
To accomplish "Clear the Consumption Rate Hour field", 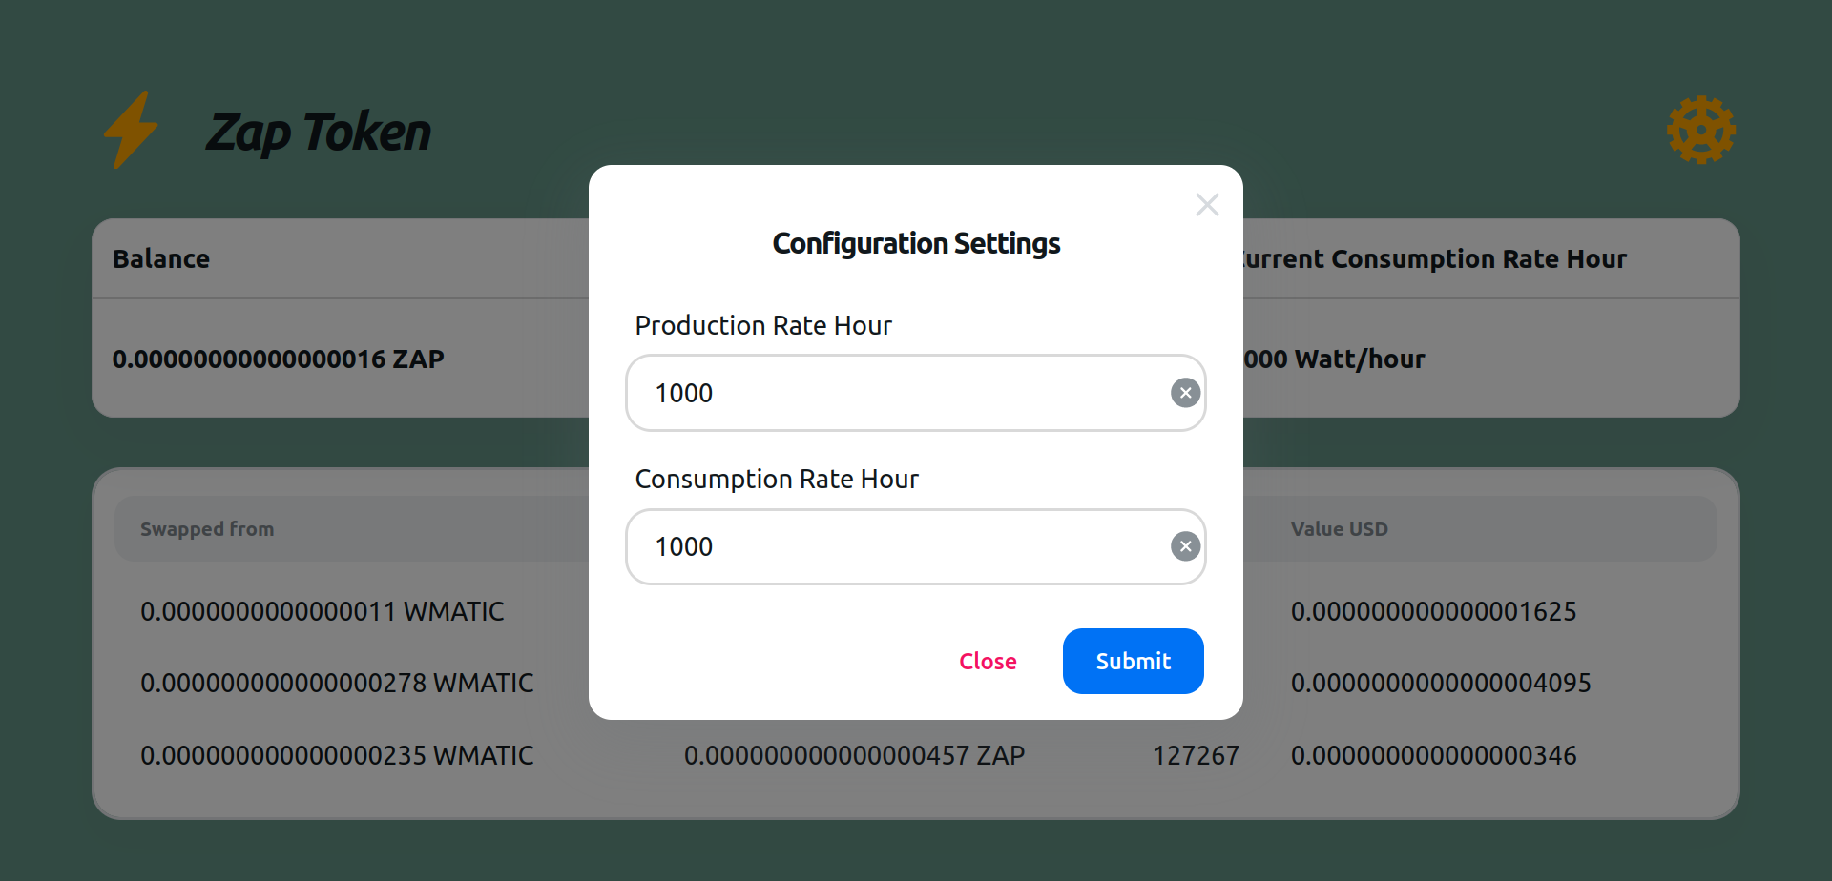I will click(x=1185, y=546).
